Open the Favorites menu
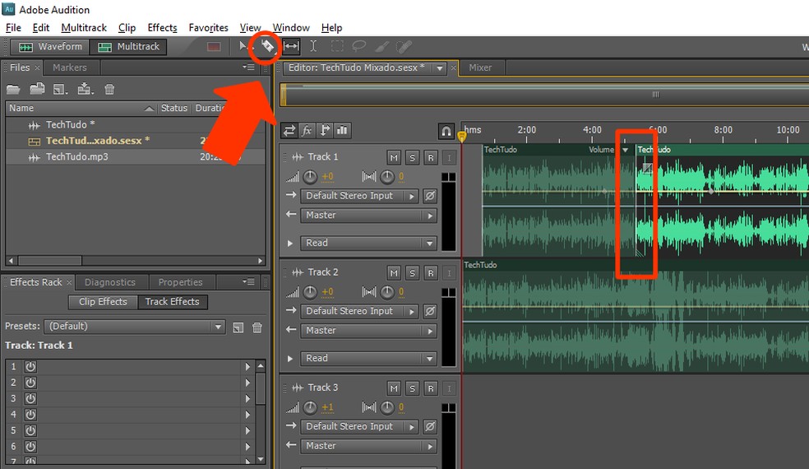Screen dimensions: 809x469 209,28
